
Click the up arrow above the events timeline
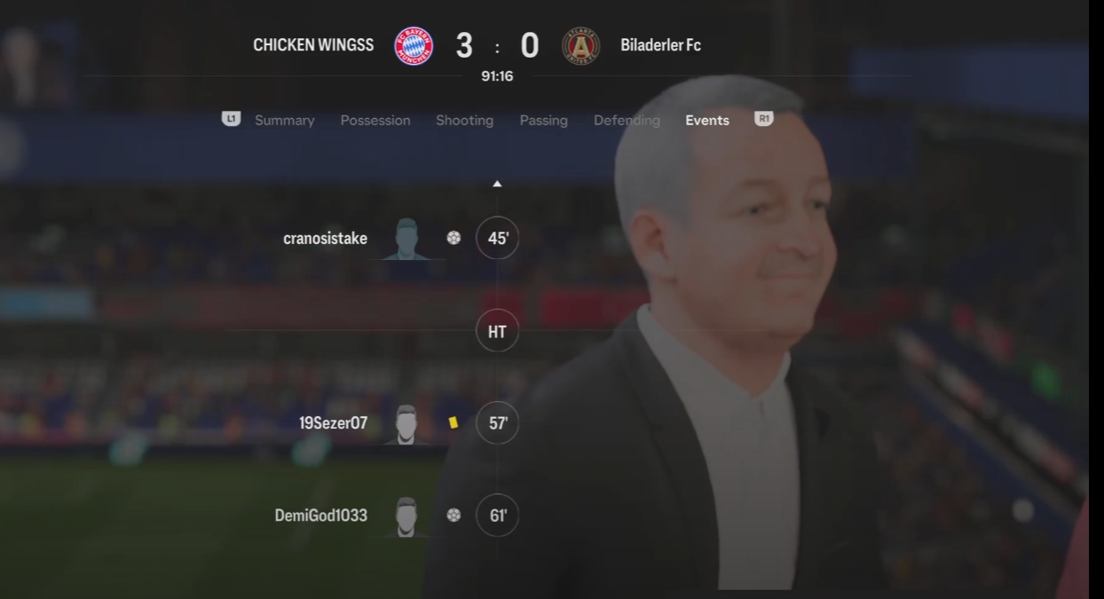[x=497, y=184]
